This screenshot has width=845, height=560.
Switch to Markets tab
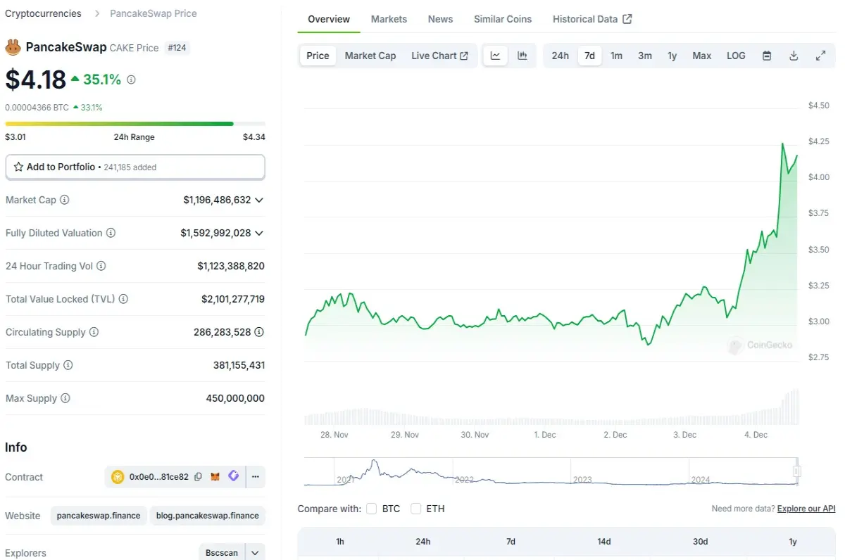click(x=389, y=19)
